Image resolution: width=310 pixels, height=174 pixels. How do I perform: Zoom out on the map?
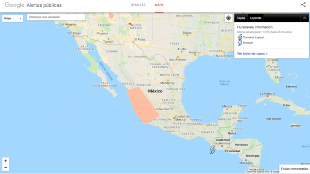click(x=6, y=168)
